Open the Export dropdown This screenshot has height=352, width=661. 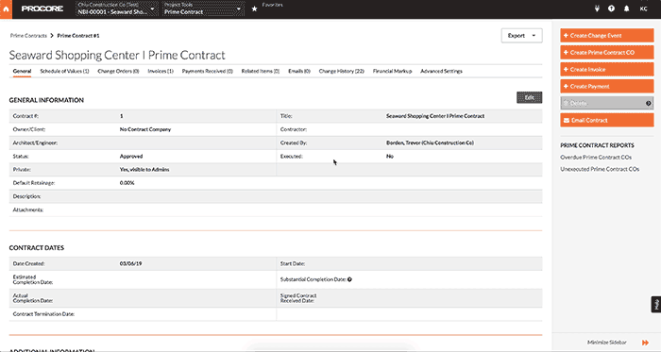click(x=522, y=35)
